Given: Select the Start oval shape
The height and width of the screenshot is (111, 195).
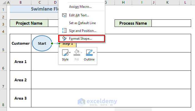Looking at the screenshot, I should pyautogui.click(x=42, y=44).
